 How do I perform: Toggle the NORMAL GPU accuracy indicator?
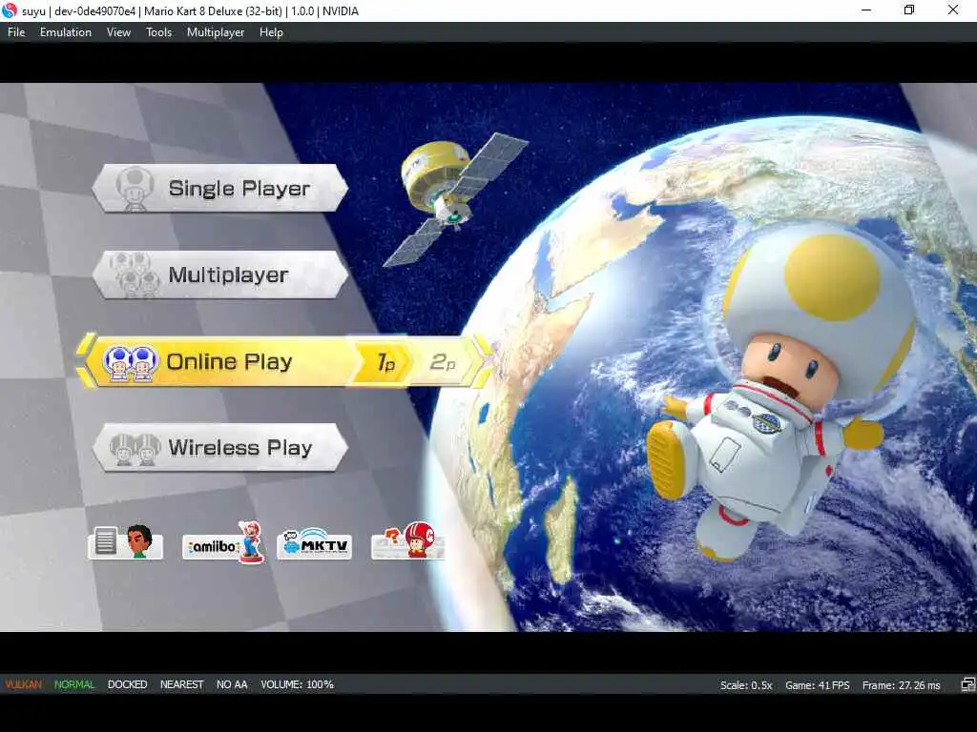pos(74,684)
